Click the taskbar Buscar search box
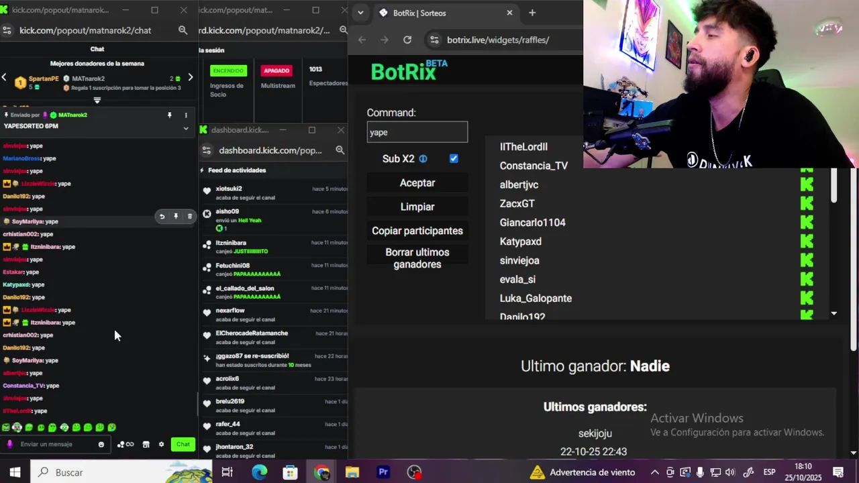 [122, 472]
